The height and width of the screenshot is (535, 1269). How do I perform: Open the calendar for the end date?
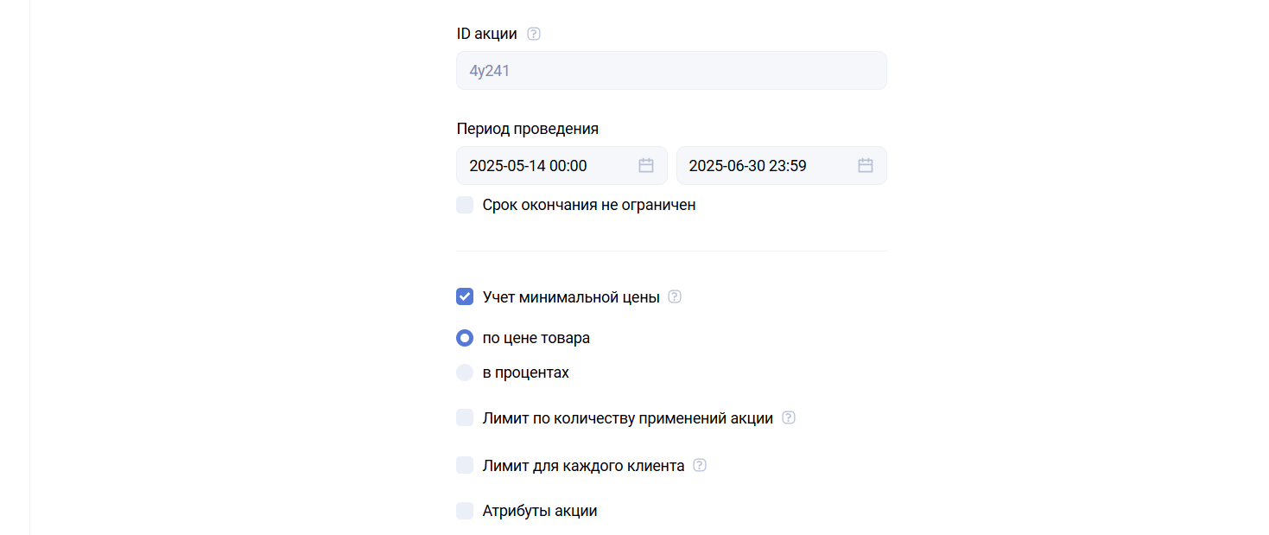(866, 166)
